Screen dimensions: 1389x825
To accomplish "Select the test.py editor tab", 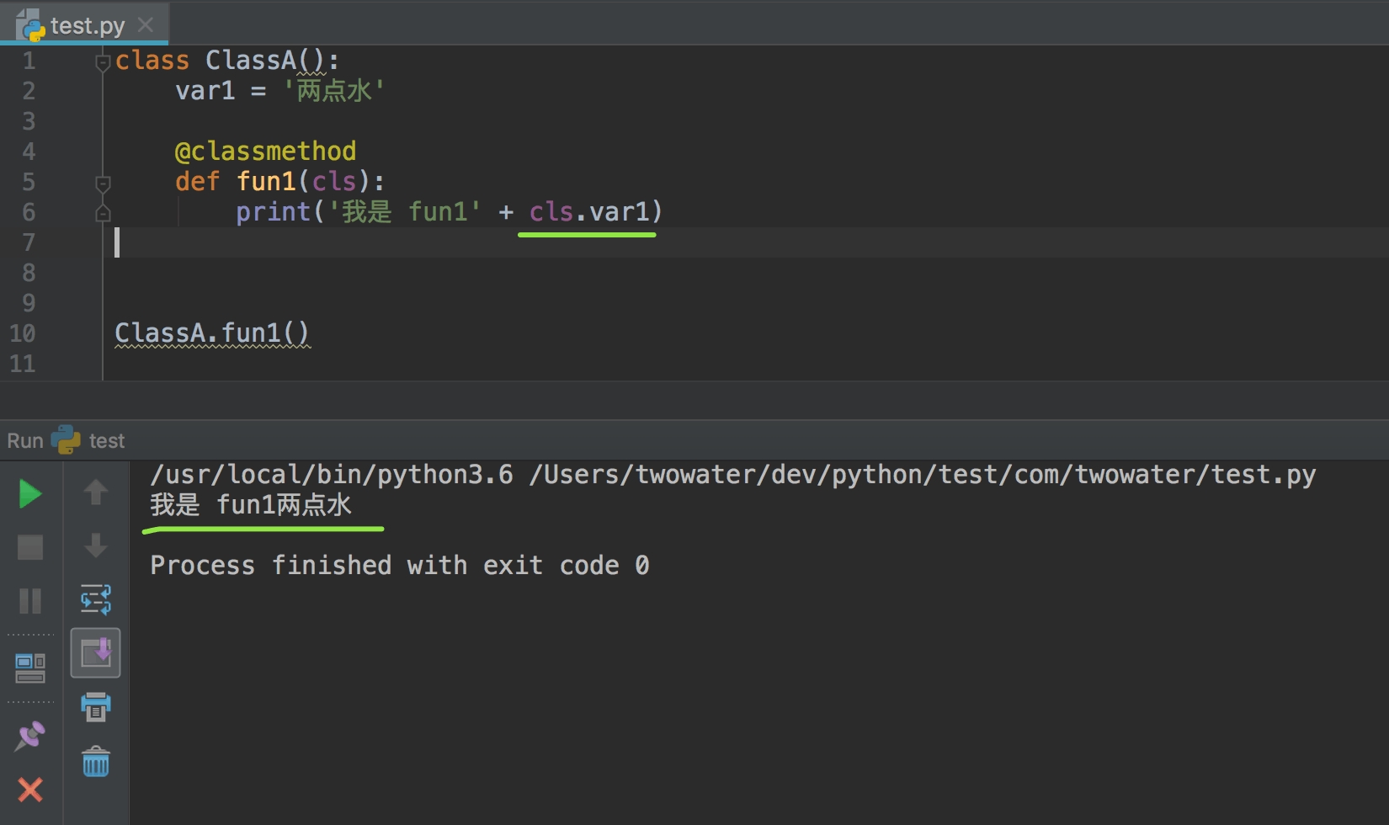I will click(x=87, y=25).
